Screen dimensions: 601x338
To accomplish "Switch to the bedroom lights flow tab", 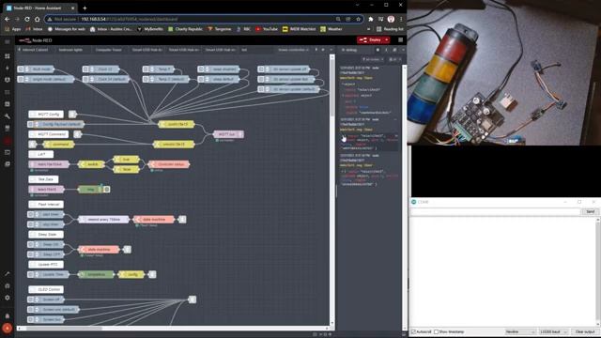I will coord(70,50).
